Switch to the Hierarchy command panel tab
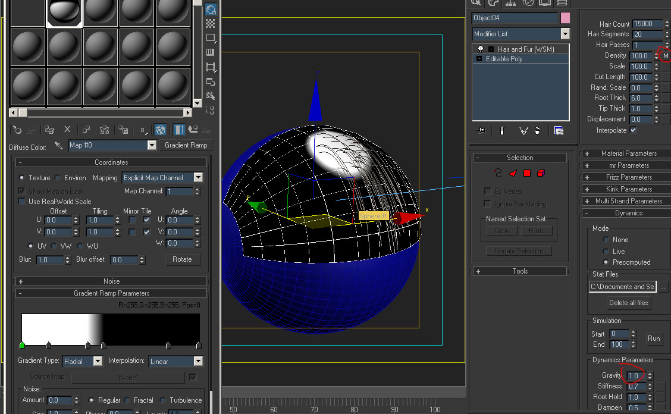The image size is (671, 414). coord(510,4)
